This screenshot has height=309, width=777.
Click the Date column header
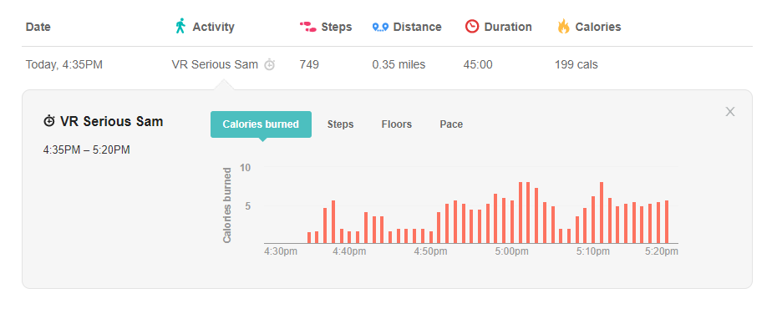coord(38,27)
